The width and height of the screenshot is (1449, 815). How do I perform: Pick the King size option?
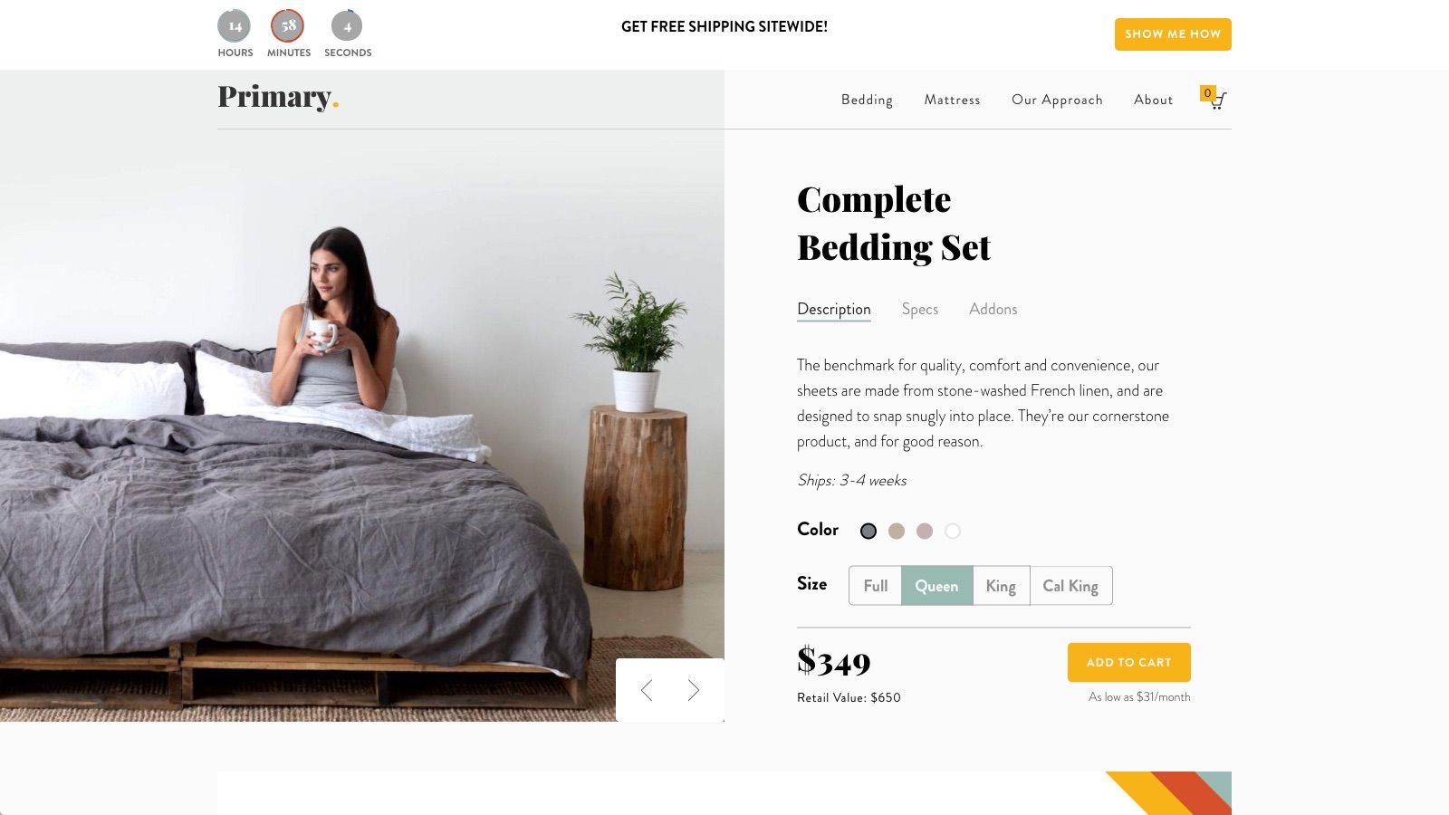(1001, 586)
